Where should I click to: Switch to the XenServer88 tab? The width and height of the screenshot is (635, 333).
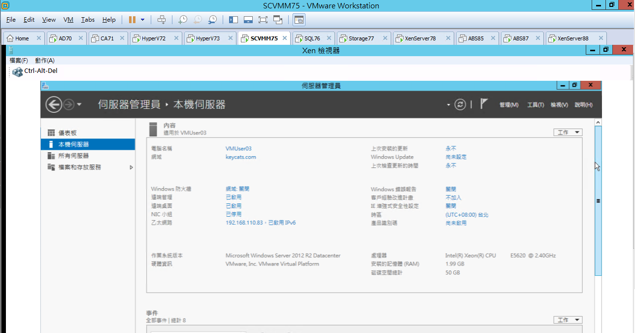click(576, 38)
